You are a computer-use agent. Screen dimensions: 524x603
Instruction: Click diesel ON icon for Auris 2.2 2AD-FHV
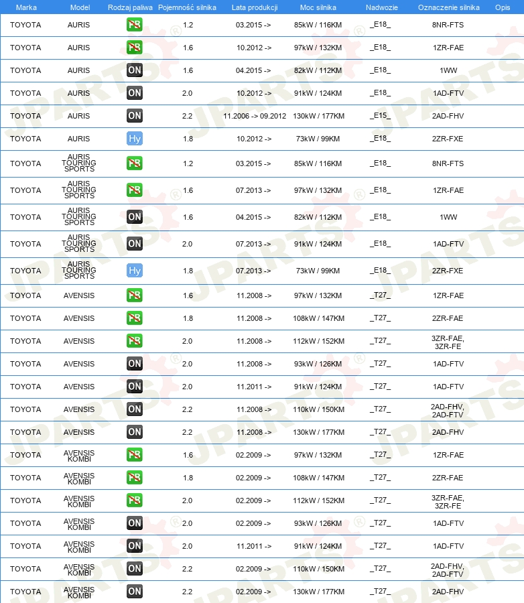point(134,115)
